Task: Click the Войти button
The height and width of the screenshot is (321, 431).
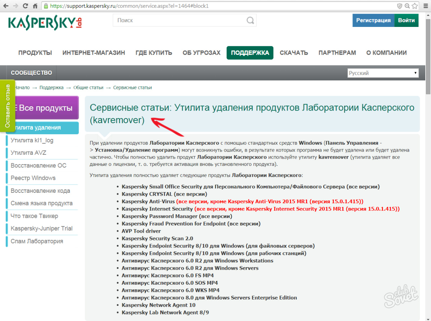Action: tap(406, 20)
